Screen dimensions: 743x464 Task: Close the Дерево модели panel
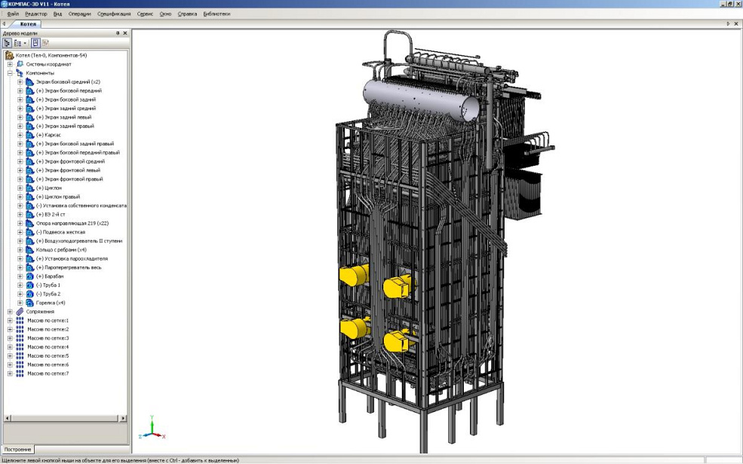pos(124,33)
